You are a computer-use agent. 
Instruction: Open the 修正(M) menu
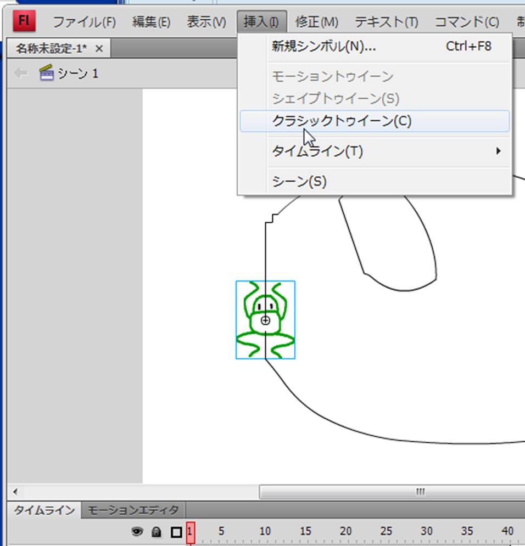pos(316,22)
